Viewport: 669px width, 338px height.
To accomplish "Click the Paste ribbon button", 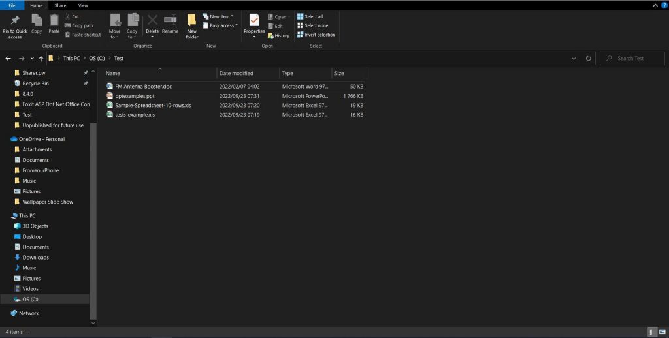I will point(54,24).
